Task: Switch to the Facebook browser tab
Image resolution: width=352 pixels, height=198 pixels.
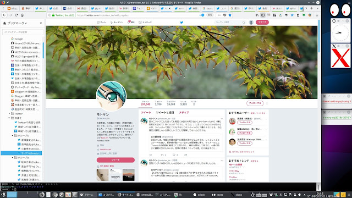Action: click(68, 8)
